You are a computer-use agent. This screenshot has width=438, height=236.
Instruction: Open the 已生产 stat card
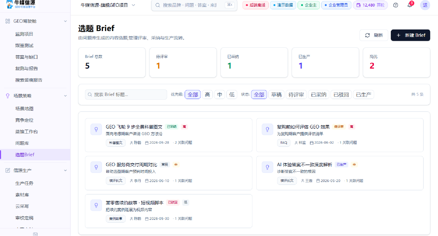click(325, 63)
